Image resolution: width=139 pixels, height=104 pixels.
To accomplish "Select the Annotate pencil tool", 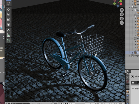I will pos(9,30).
